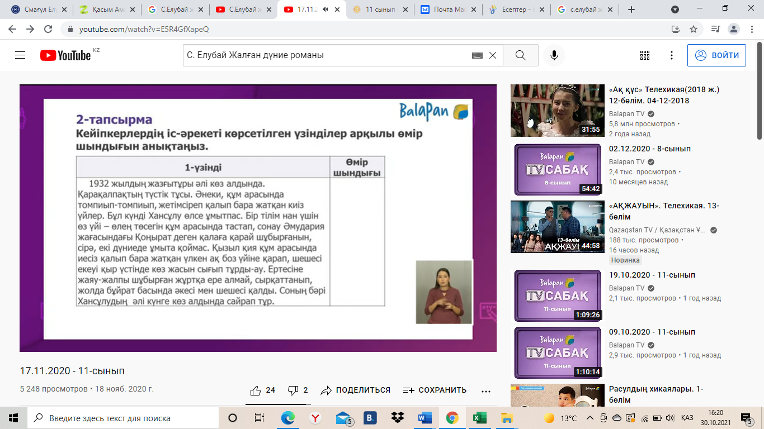Image resolution: width=764 pixels, height=429 pixels.
Task: Open the Dropbox taskbar icon
Action: coord(398,418)
